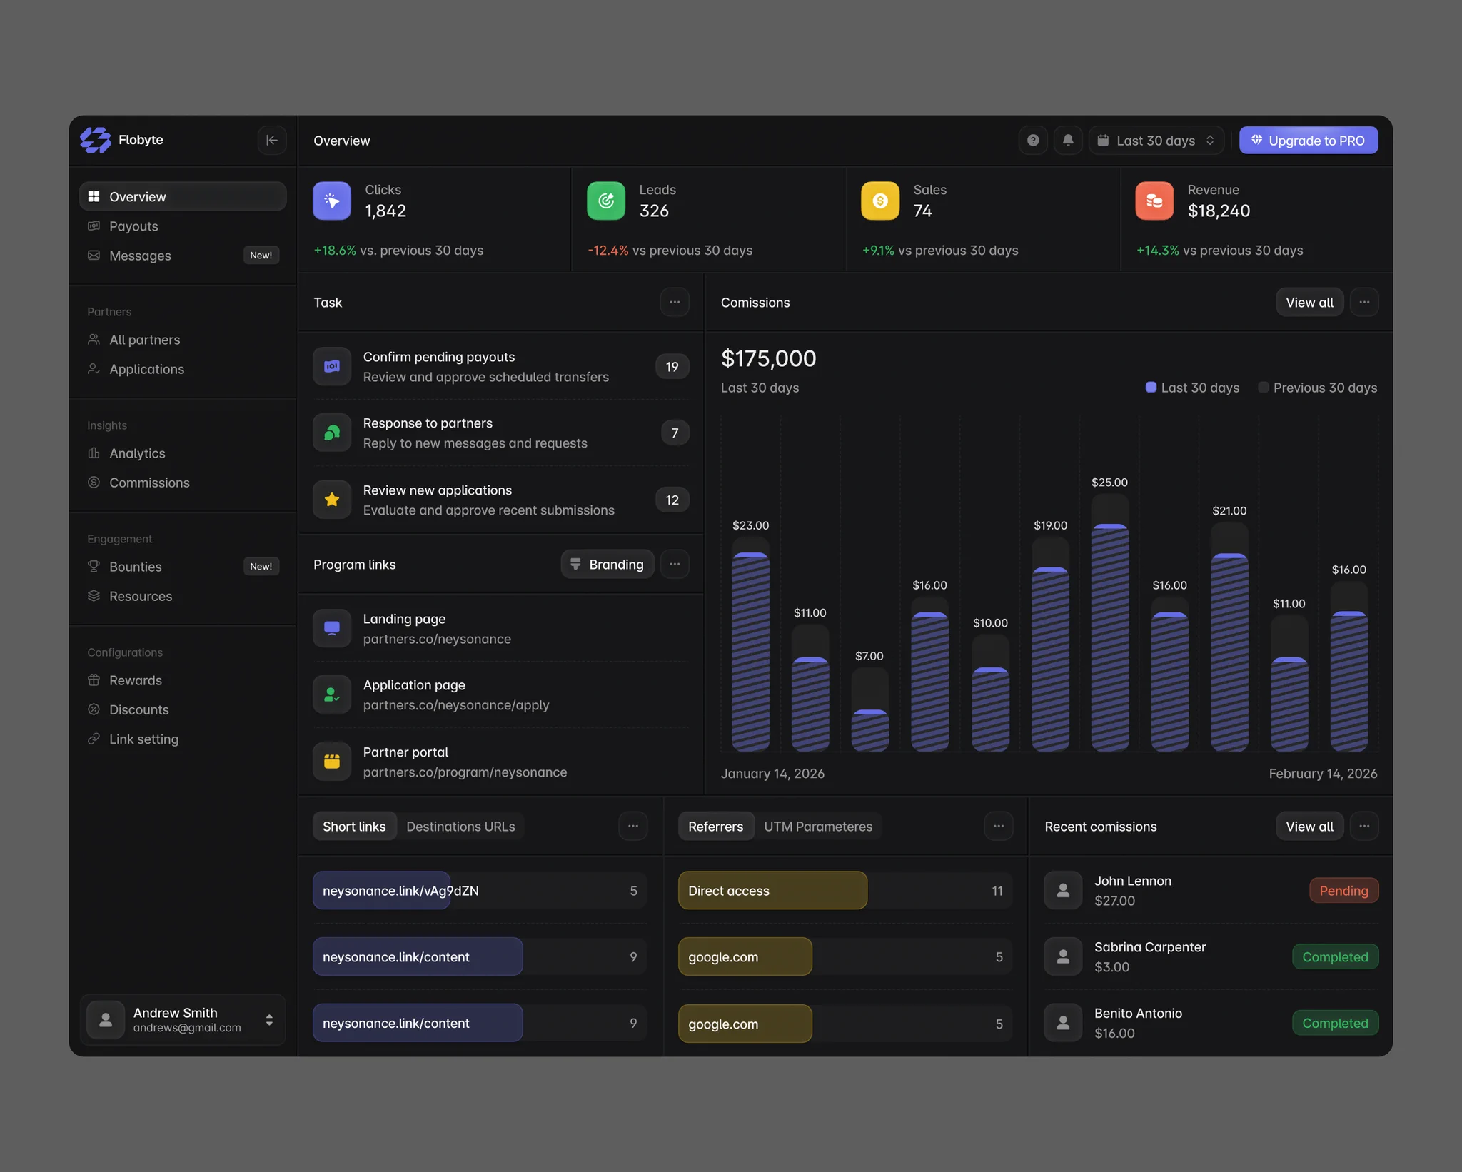Switch to the UTM Parameteres tab
The image size is (1462, 1172).
tap(818, 826)
